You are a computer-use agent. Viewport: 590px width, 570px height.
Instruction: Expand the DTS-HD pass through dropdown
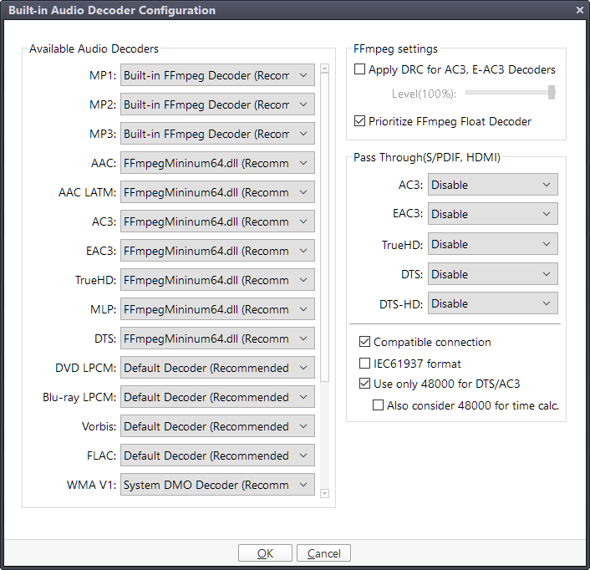point(492,304)
